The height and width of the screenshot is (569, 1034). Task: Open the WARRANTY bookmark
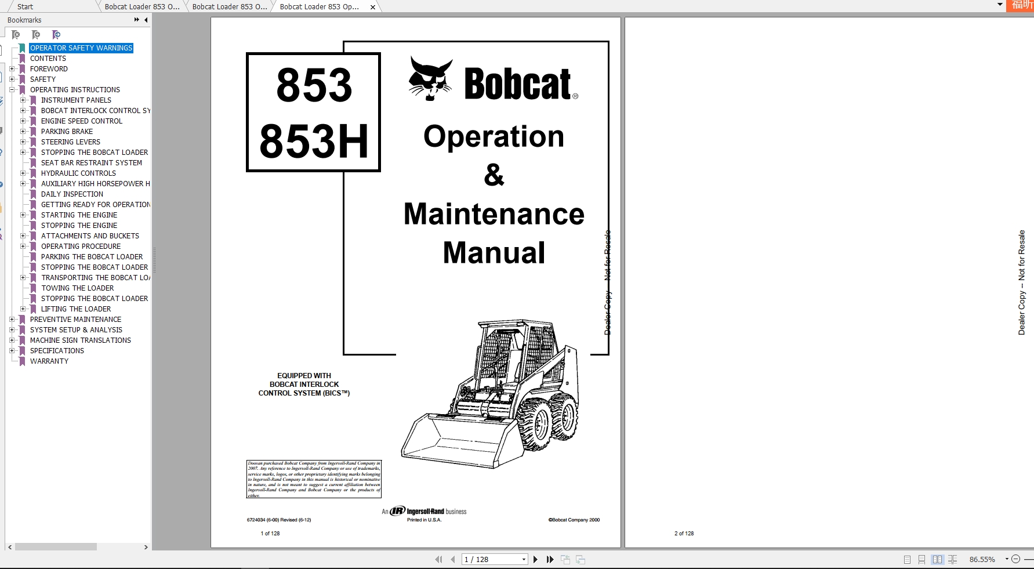coord(49,361)
